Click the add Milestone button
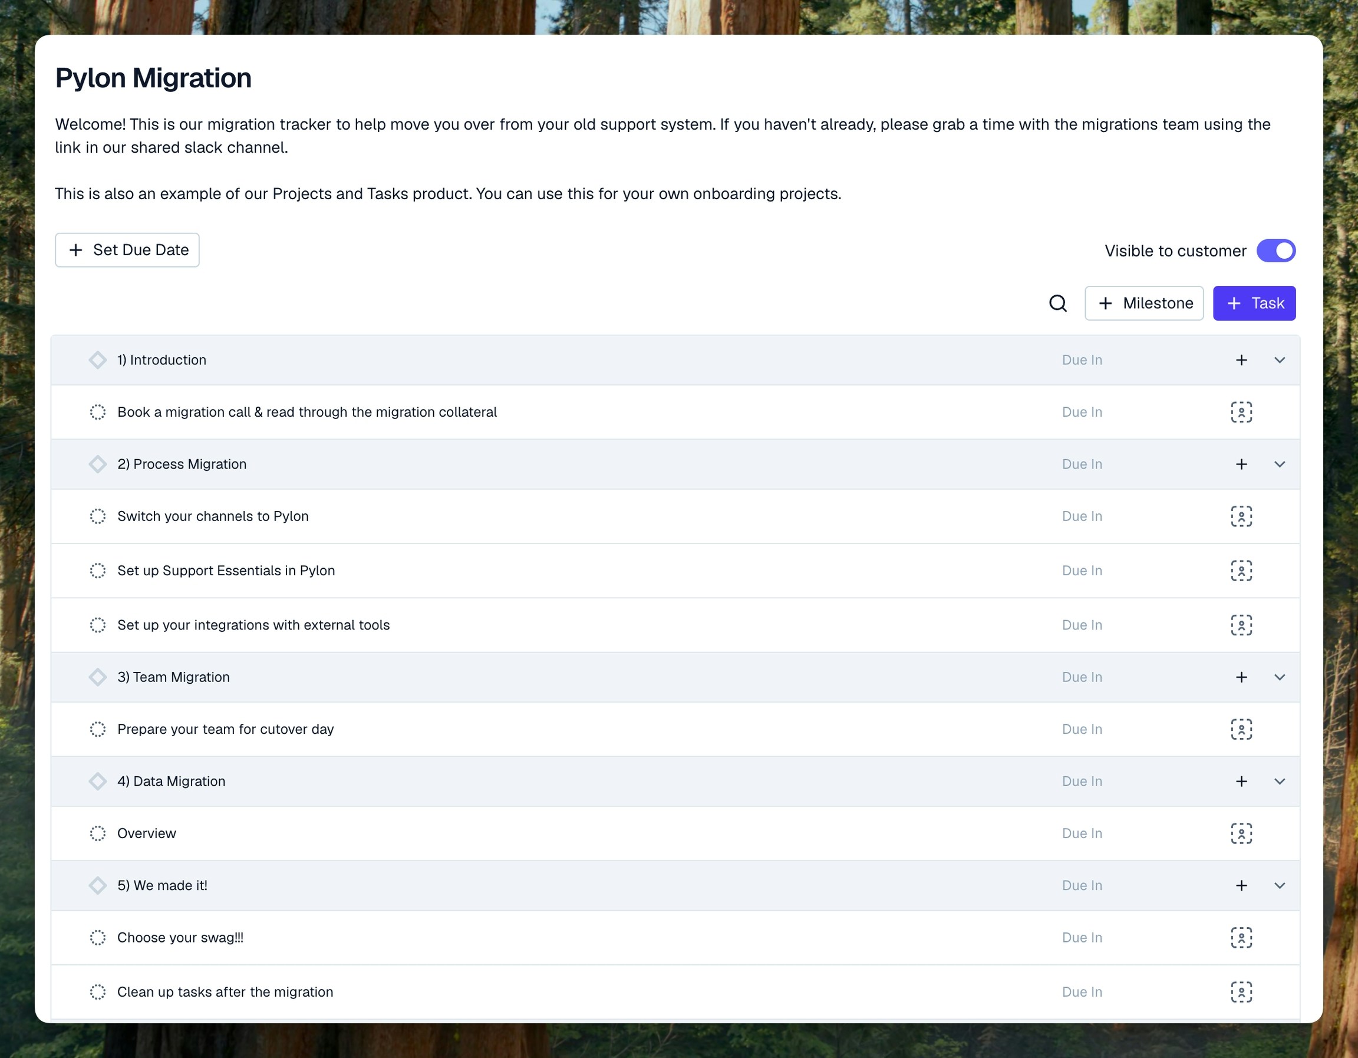1358x1058 pixels. coord(1143,304)
